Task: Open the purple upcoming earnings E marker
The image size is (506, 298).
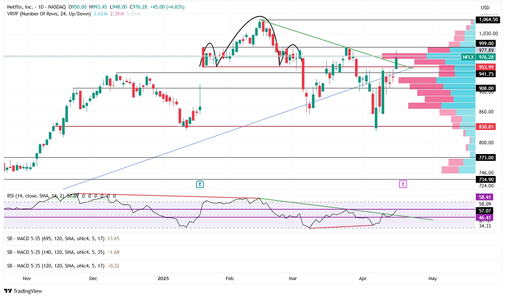Action: click(x=403, y=184)
